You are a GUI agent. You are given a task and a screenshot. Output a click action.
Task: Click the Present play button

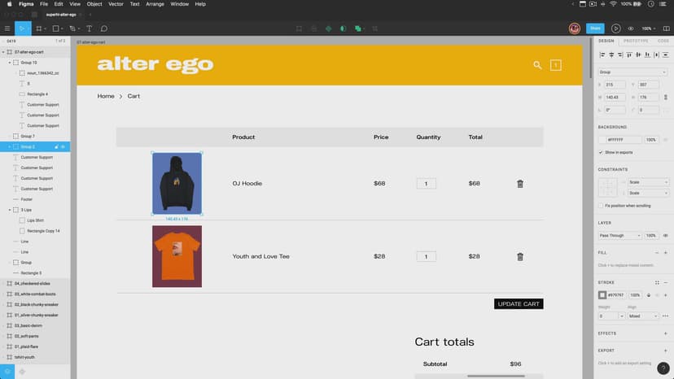point(615,28)
